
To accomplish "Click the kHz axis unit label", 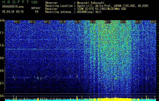I will click(2, 20).
